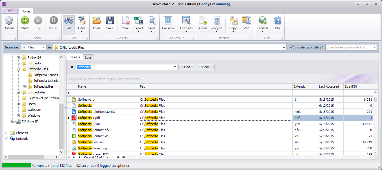Open the grid Features icon

186,21
